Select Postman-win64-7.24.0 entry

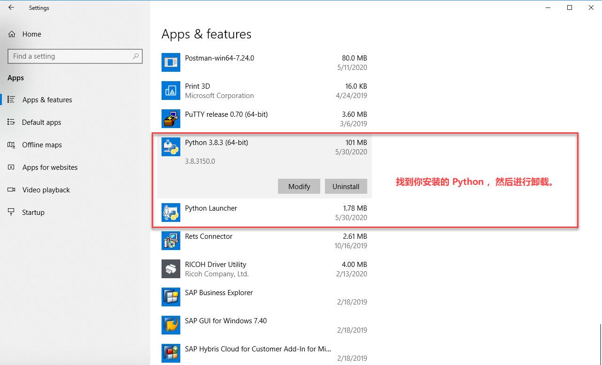click(264, 62)
